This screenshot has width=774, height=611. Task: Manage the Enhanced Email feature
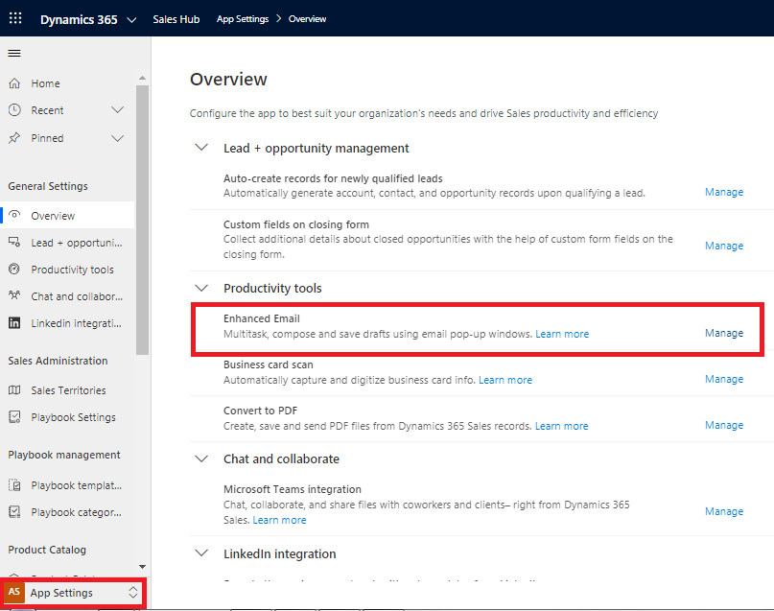tap(723, 333)
